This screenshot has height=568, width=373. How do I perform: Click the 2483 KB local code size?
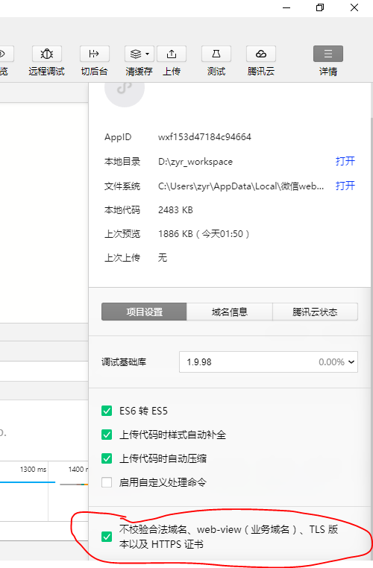click(x=175, y=210)
